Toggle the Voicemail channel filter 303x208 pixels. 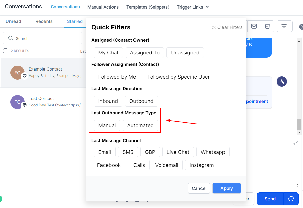(166, 165)
